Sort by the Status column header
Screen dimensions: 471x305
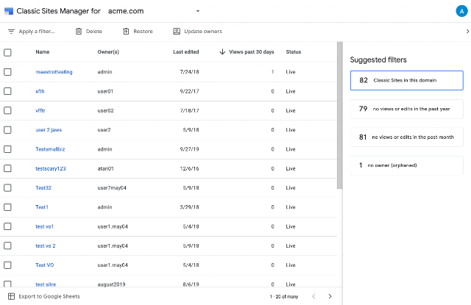pos(294,52)
